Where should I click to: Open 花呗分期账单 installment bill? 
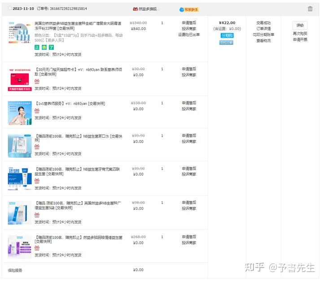tap(263, 35)
